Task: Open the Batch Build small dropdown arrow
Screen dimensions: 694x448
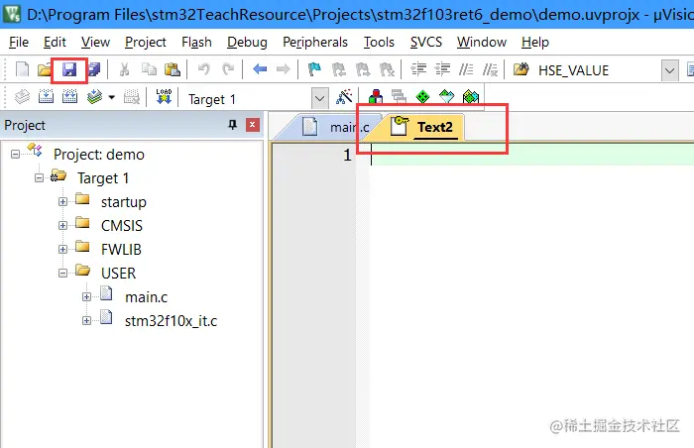Action: (111, 97)
